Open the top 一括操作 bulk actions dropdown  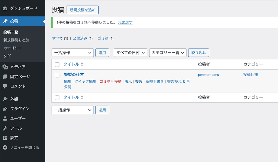[72, 53]
